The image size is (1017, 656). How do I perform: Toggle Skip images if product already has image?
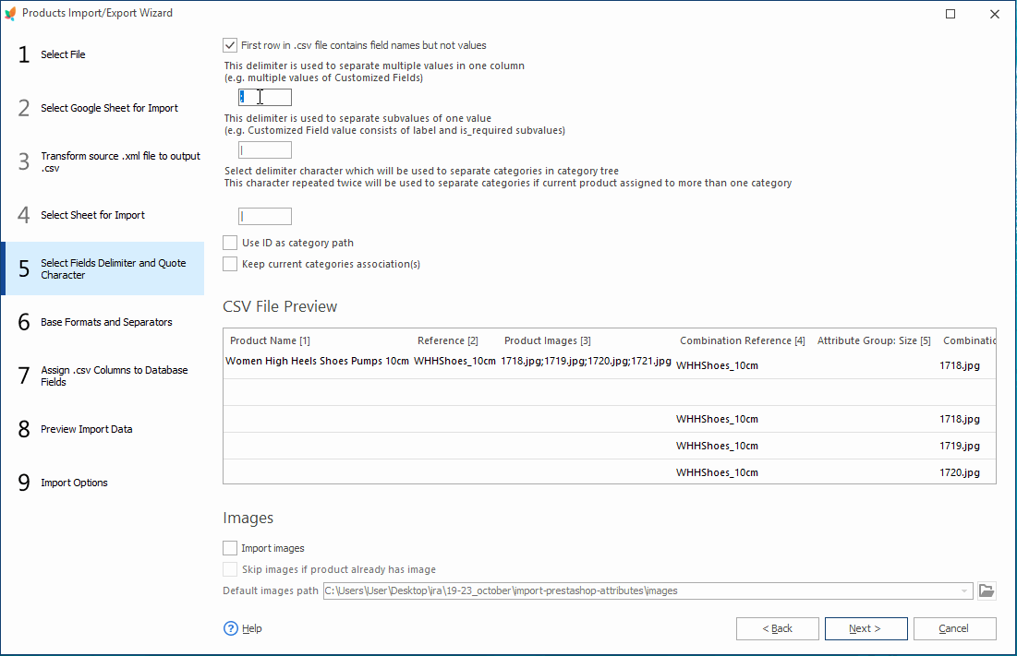[230, 569]
